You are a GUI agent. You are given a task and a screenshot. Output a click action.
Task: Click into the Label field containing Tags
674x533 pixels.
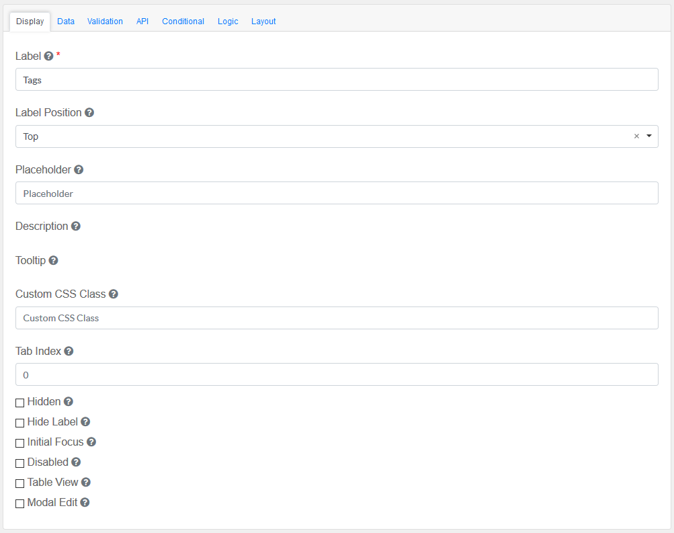(x=336, y=79)
